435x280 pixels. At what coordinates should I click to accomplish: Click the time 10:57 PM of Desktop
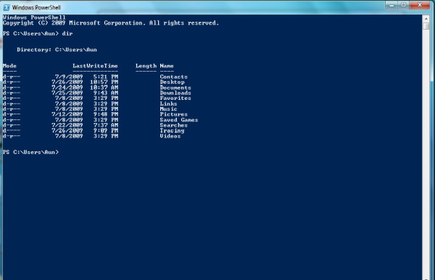(x=104, y=82)
